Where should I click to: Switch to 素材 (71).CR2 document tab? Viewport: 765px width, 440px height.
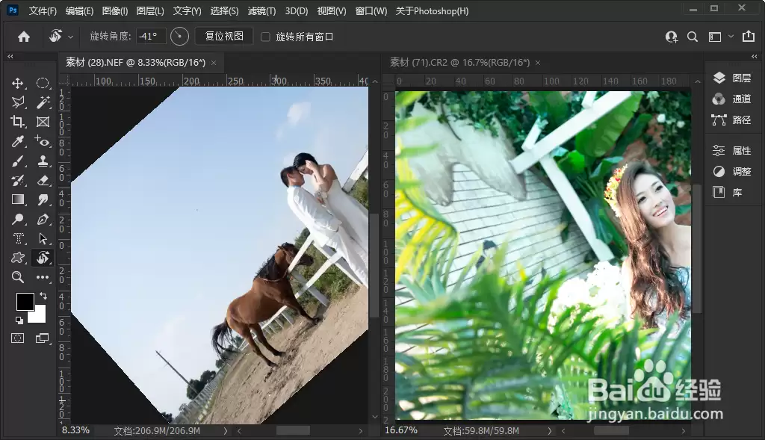point(459,63)
